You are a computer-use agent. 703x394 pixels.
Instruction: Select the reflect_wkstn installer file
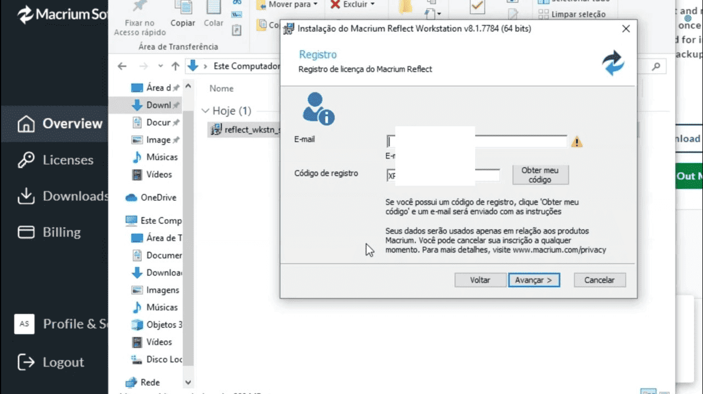tap(245, 130)
